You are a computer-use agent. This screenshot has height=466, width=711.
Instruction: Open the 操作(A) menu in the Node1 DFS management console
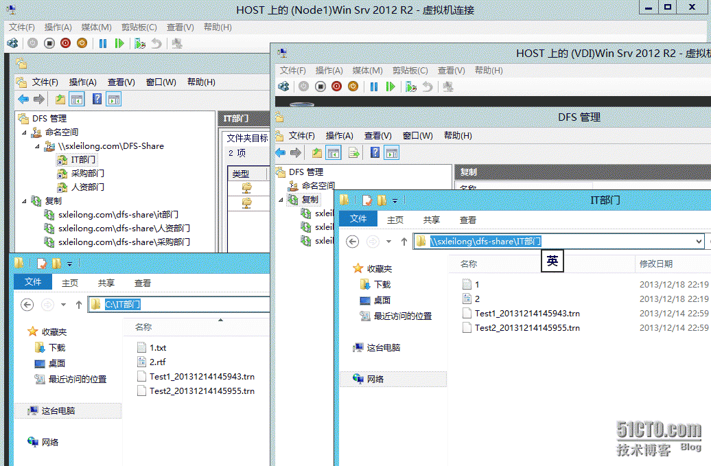click(82, 82)
